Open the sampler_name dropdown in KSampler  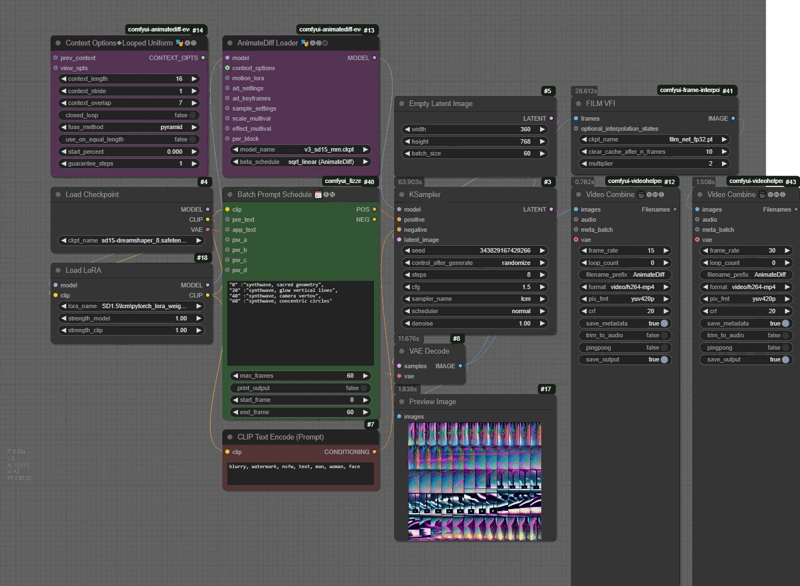[474, 299]
